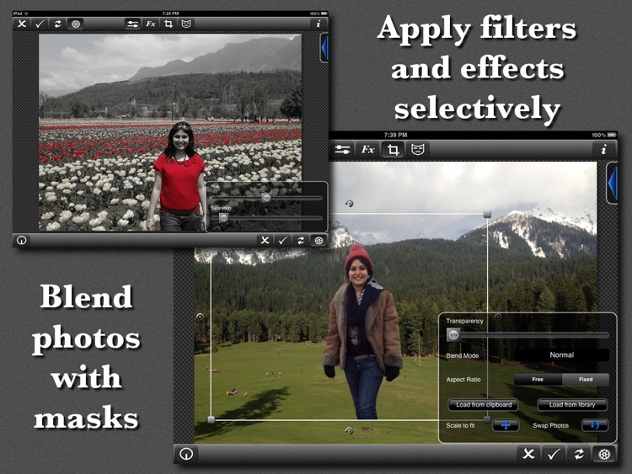Tap the settings gear in upper screenshot's top toolbar

click(75, 24)
